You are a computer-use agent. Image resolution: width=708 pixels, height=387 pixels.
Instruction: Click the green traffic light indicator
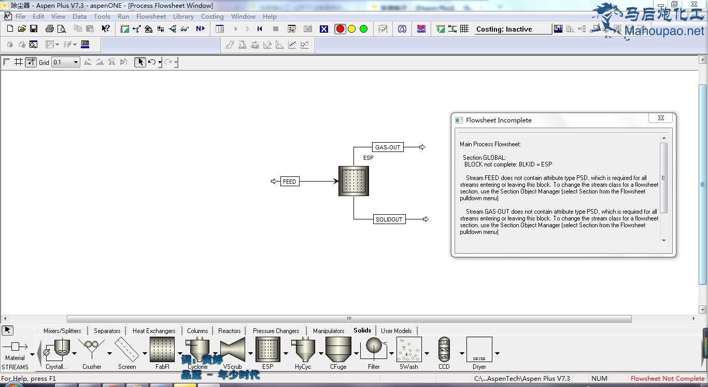tap(364, 29)
